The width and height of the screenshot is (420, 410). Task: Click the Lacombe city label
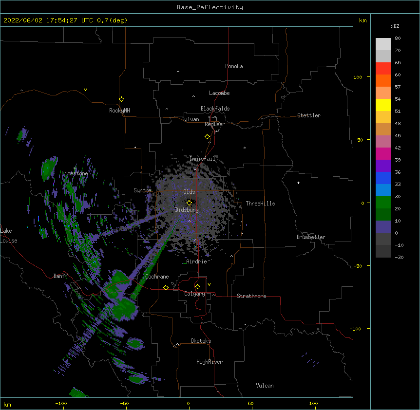click(x=219, y=93)
